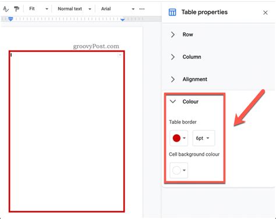The height and width of the screenshot is (219, 276).
Task: Open the 6pt border width dropdown
Action: 204,138
